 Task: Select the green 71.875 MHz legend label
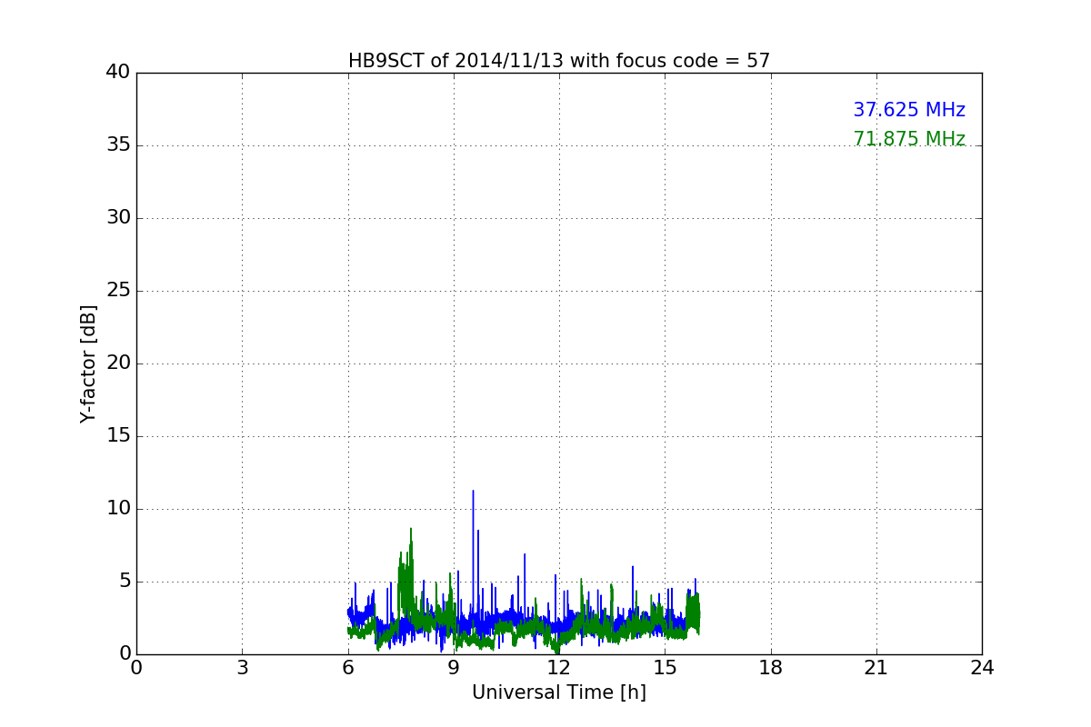909,139
